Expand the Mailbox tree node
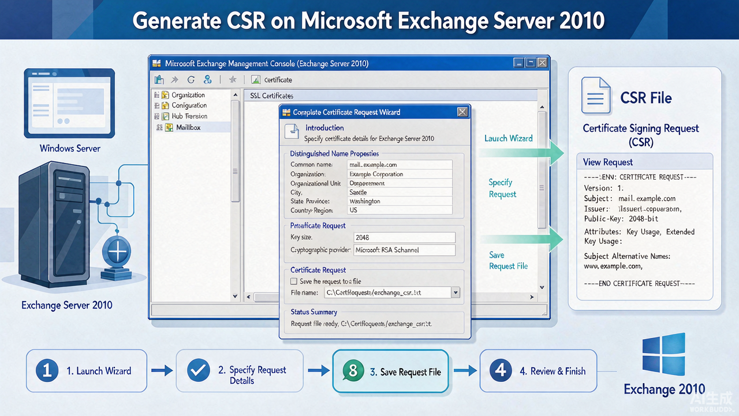 (x=159, y=127)
